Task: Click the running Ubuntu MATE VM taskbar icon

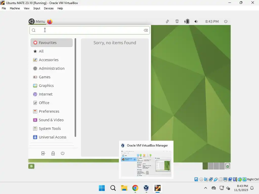Action: [x=157, y=188]
